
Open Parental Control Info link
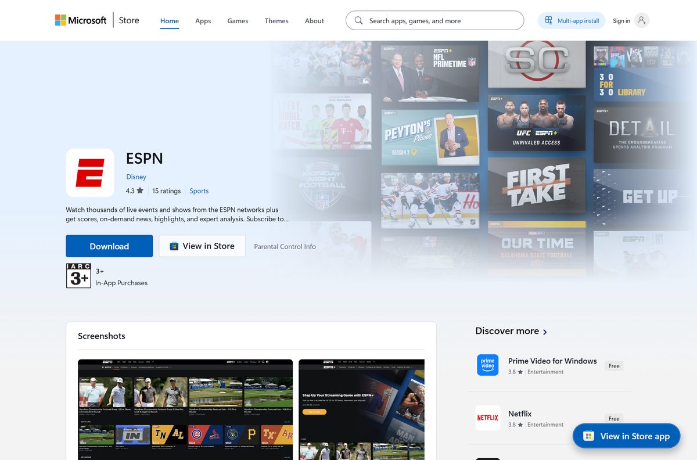click(285, 246)
